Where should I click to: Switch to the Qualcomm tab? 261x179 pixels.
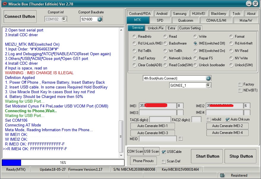point(186,20)
